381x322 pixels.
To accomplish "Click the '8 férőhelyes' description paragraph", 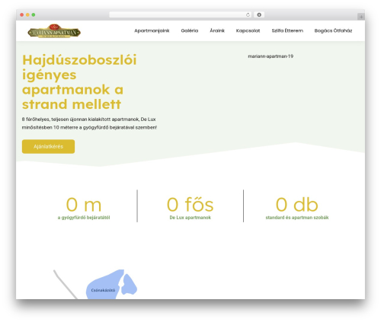I will pos(89,123).
